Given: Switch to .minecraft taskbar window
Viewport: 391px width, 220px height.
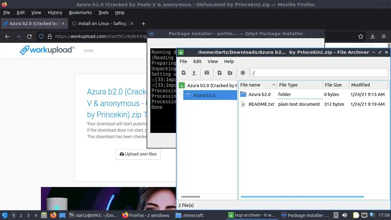Looking at the screenshot, I should pos(189,215).
